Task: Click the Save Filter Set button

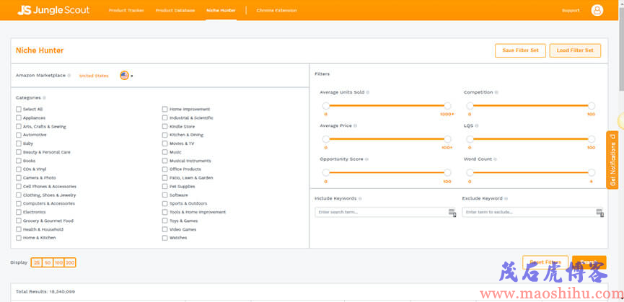Action: click(520, 50)
